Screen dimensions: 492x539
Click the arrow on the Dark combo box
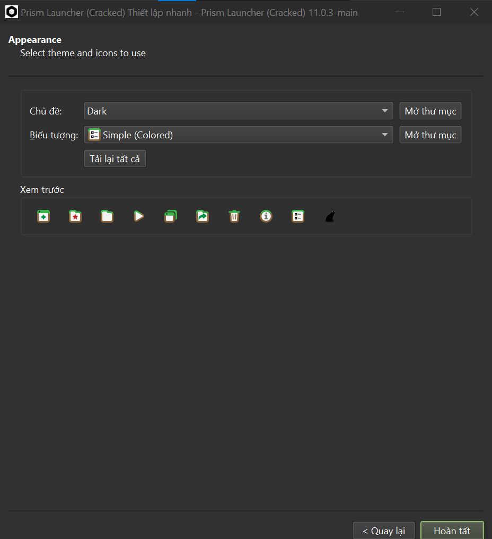tap(385, 111)
